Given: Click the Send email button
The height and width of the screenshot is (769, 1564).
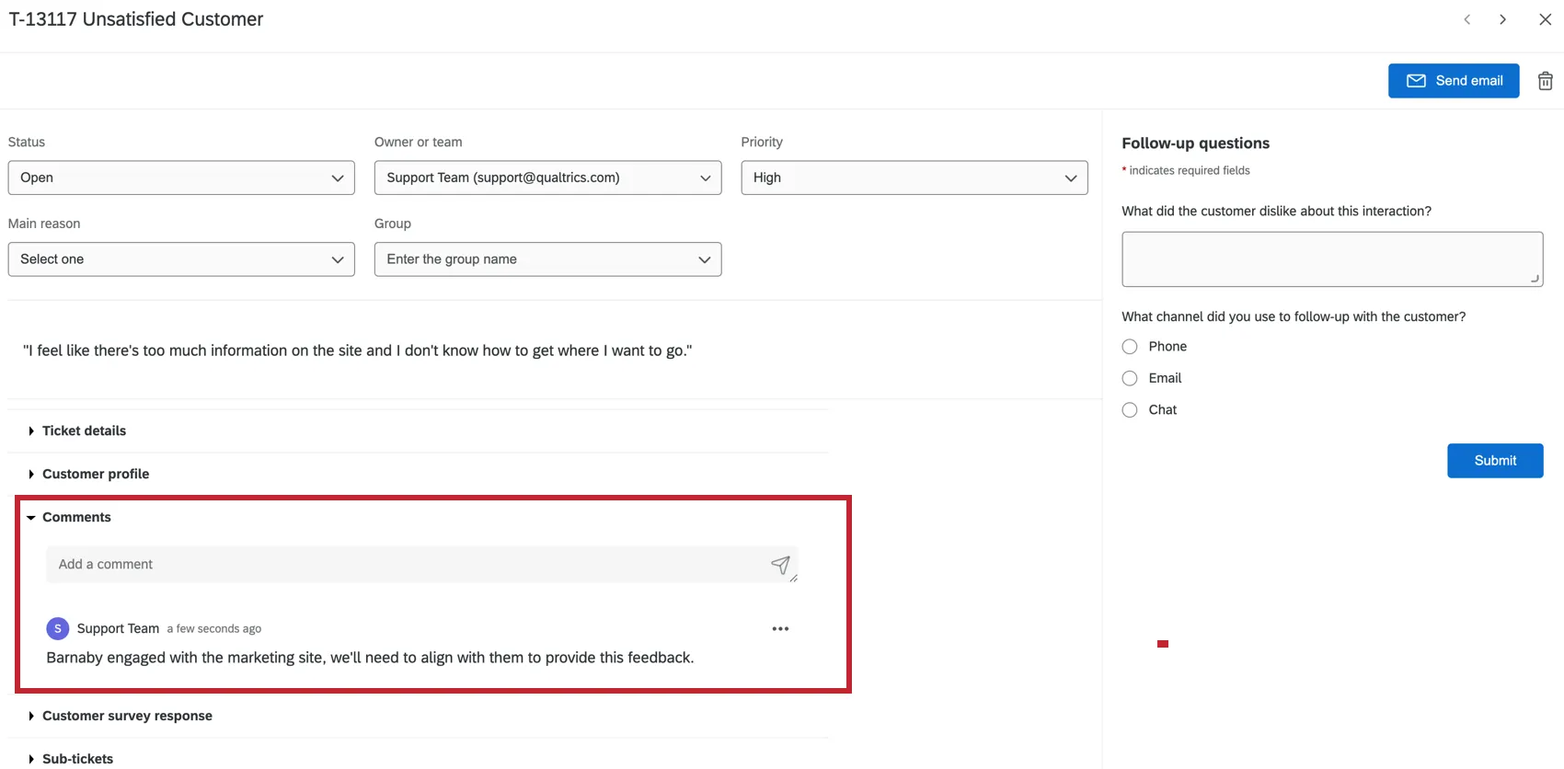Looking at the screenshot, I should 1454,81.
